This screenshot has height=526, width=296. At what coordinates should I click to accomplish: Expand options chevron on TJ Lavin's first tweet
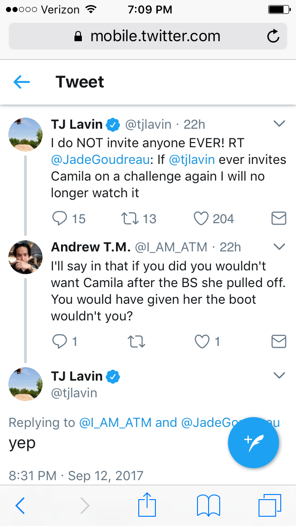coord(279,124)
